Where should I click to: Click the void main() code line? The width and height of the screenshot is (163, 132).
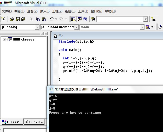pyautogui.click(x=70, y=50)
